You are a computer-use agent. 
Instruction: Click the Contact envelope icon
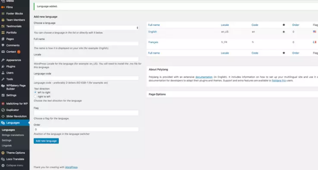coord(3,52)
